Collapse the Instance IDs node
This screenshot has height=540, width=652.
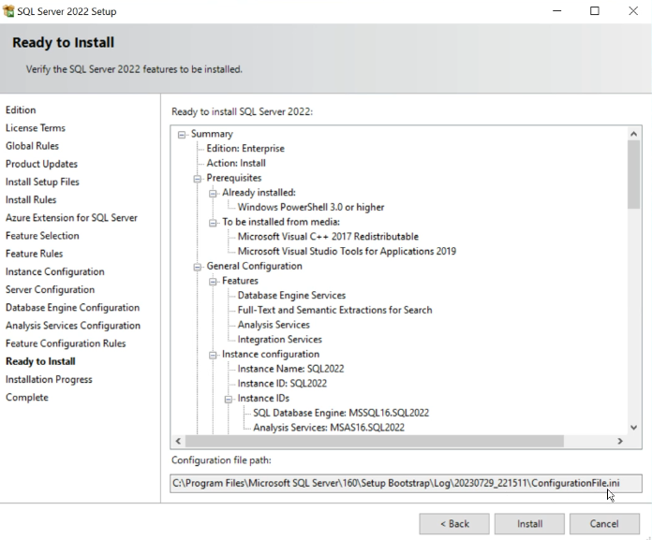click(x=229, y=400)
